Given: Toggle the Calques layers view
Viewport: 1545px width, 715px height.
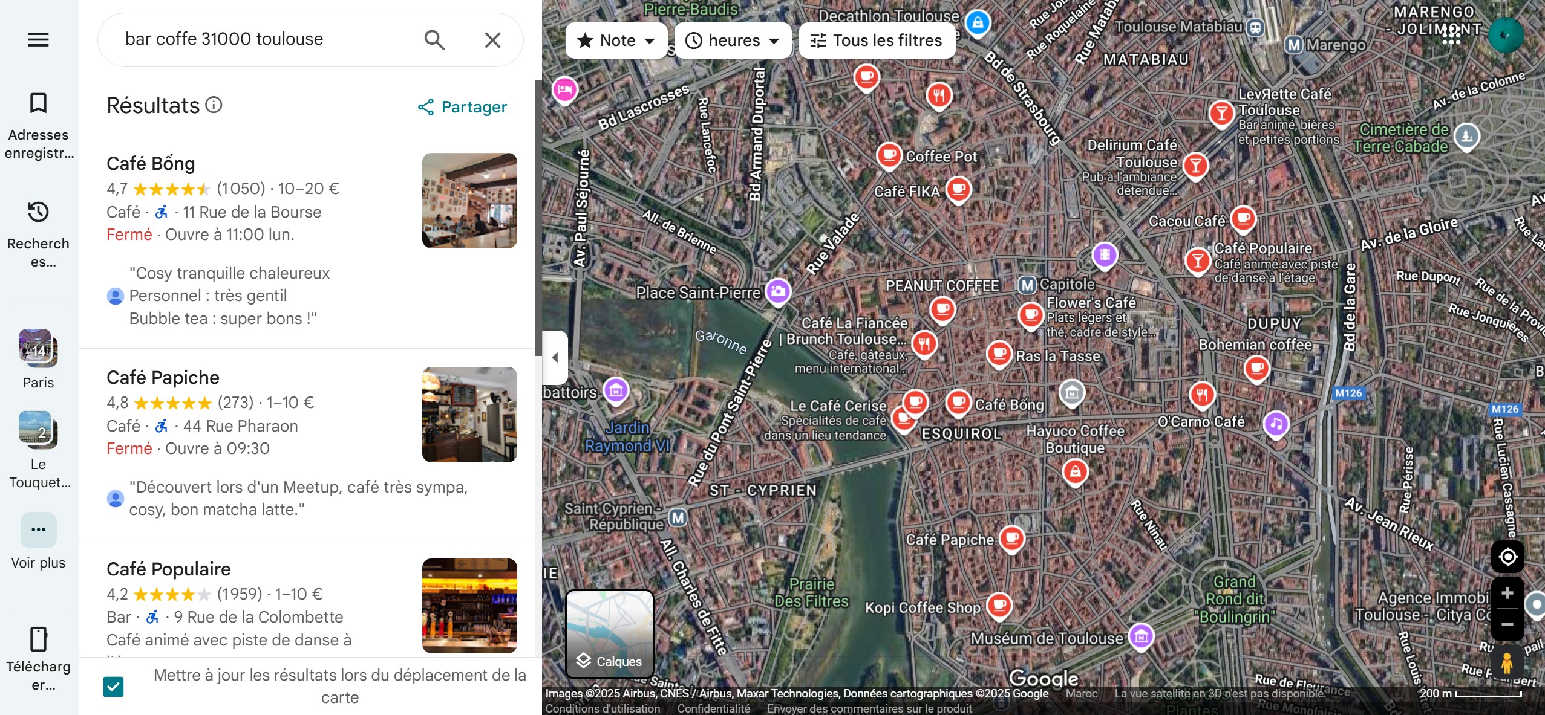Looking at the screenshot, I should (609, 633).
